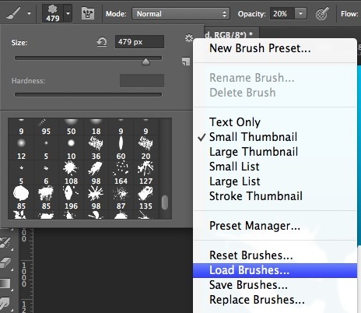Viewport: 361px width, 313px height.
Task: Click the restore original brush size icon
Action: click(x=102, y=42)
